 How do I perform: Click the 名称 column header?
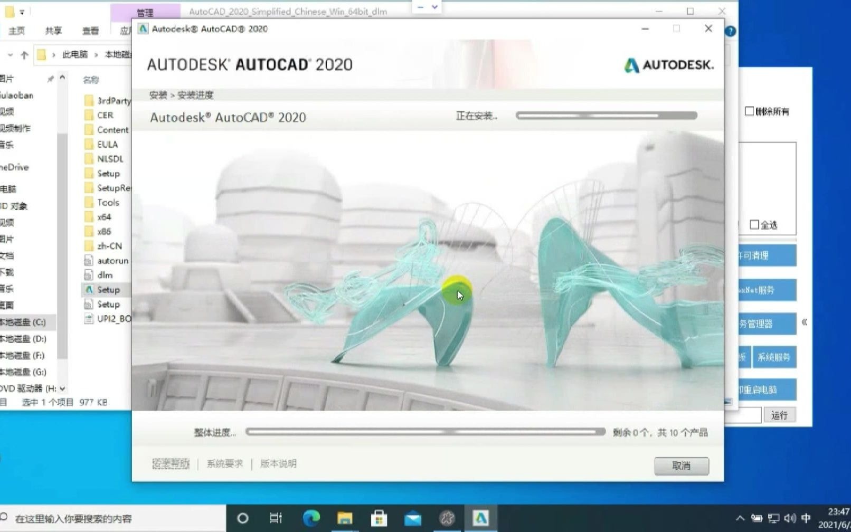[91, 80]
